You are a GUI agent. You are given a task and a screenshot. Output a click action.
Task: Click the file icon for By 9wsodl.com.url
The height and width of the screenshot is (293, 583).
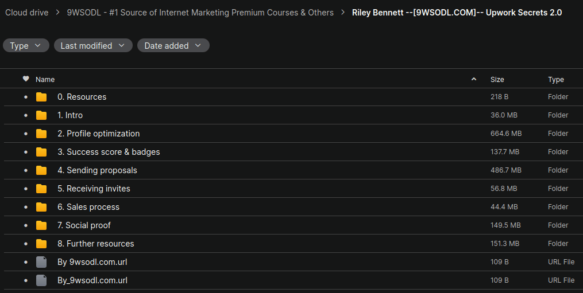pos(41,262)
